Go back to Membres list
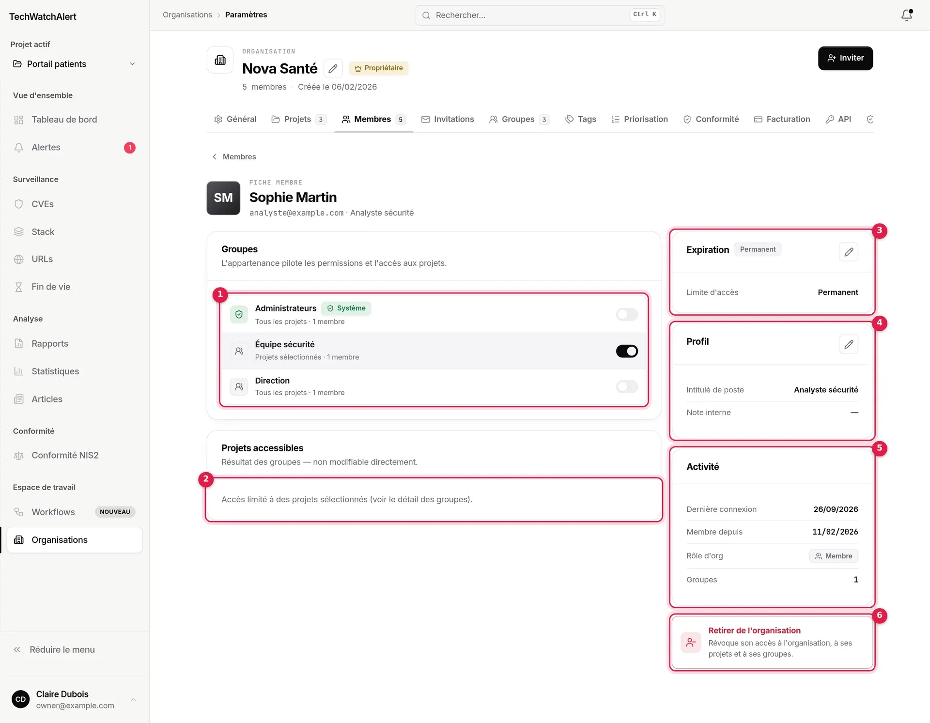This screenshot has width=930, height=723. pos(234,156)
